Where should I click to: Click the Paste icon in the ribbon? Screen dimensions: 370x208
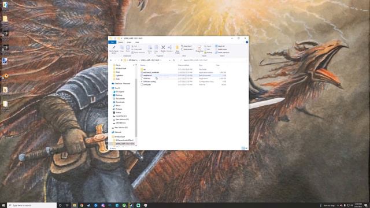tap(128, 47)
